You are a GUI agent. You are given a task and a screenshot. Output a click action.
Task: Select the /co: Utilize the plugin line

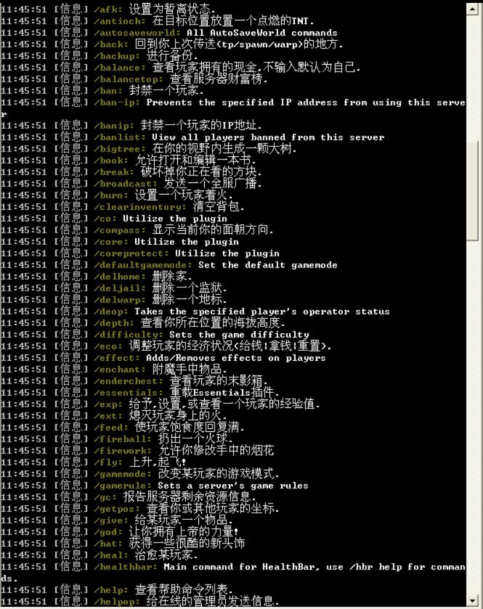114,219
